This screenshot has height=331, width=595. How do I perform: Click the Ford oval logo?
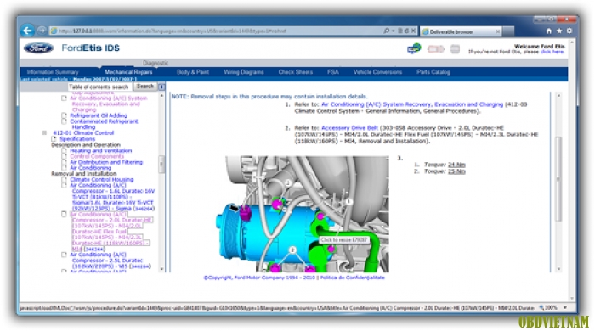(39, 48)
